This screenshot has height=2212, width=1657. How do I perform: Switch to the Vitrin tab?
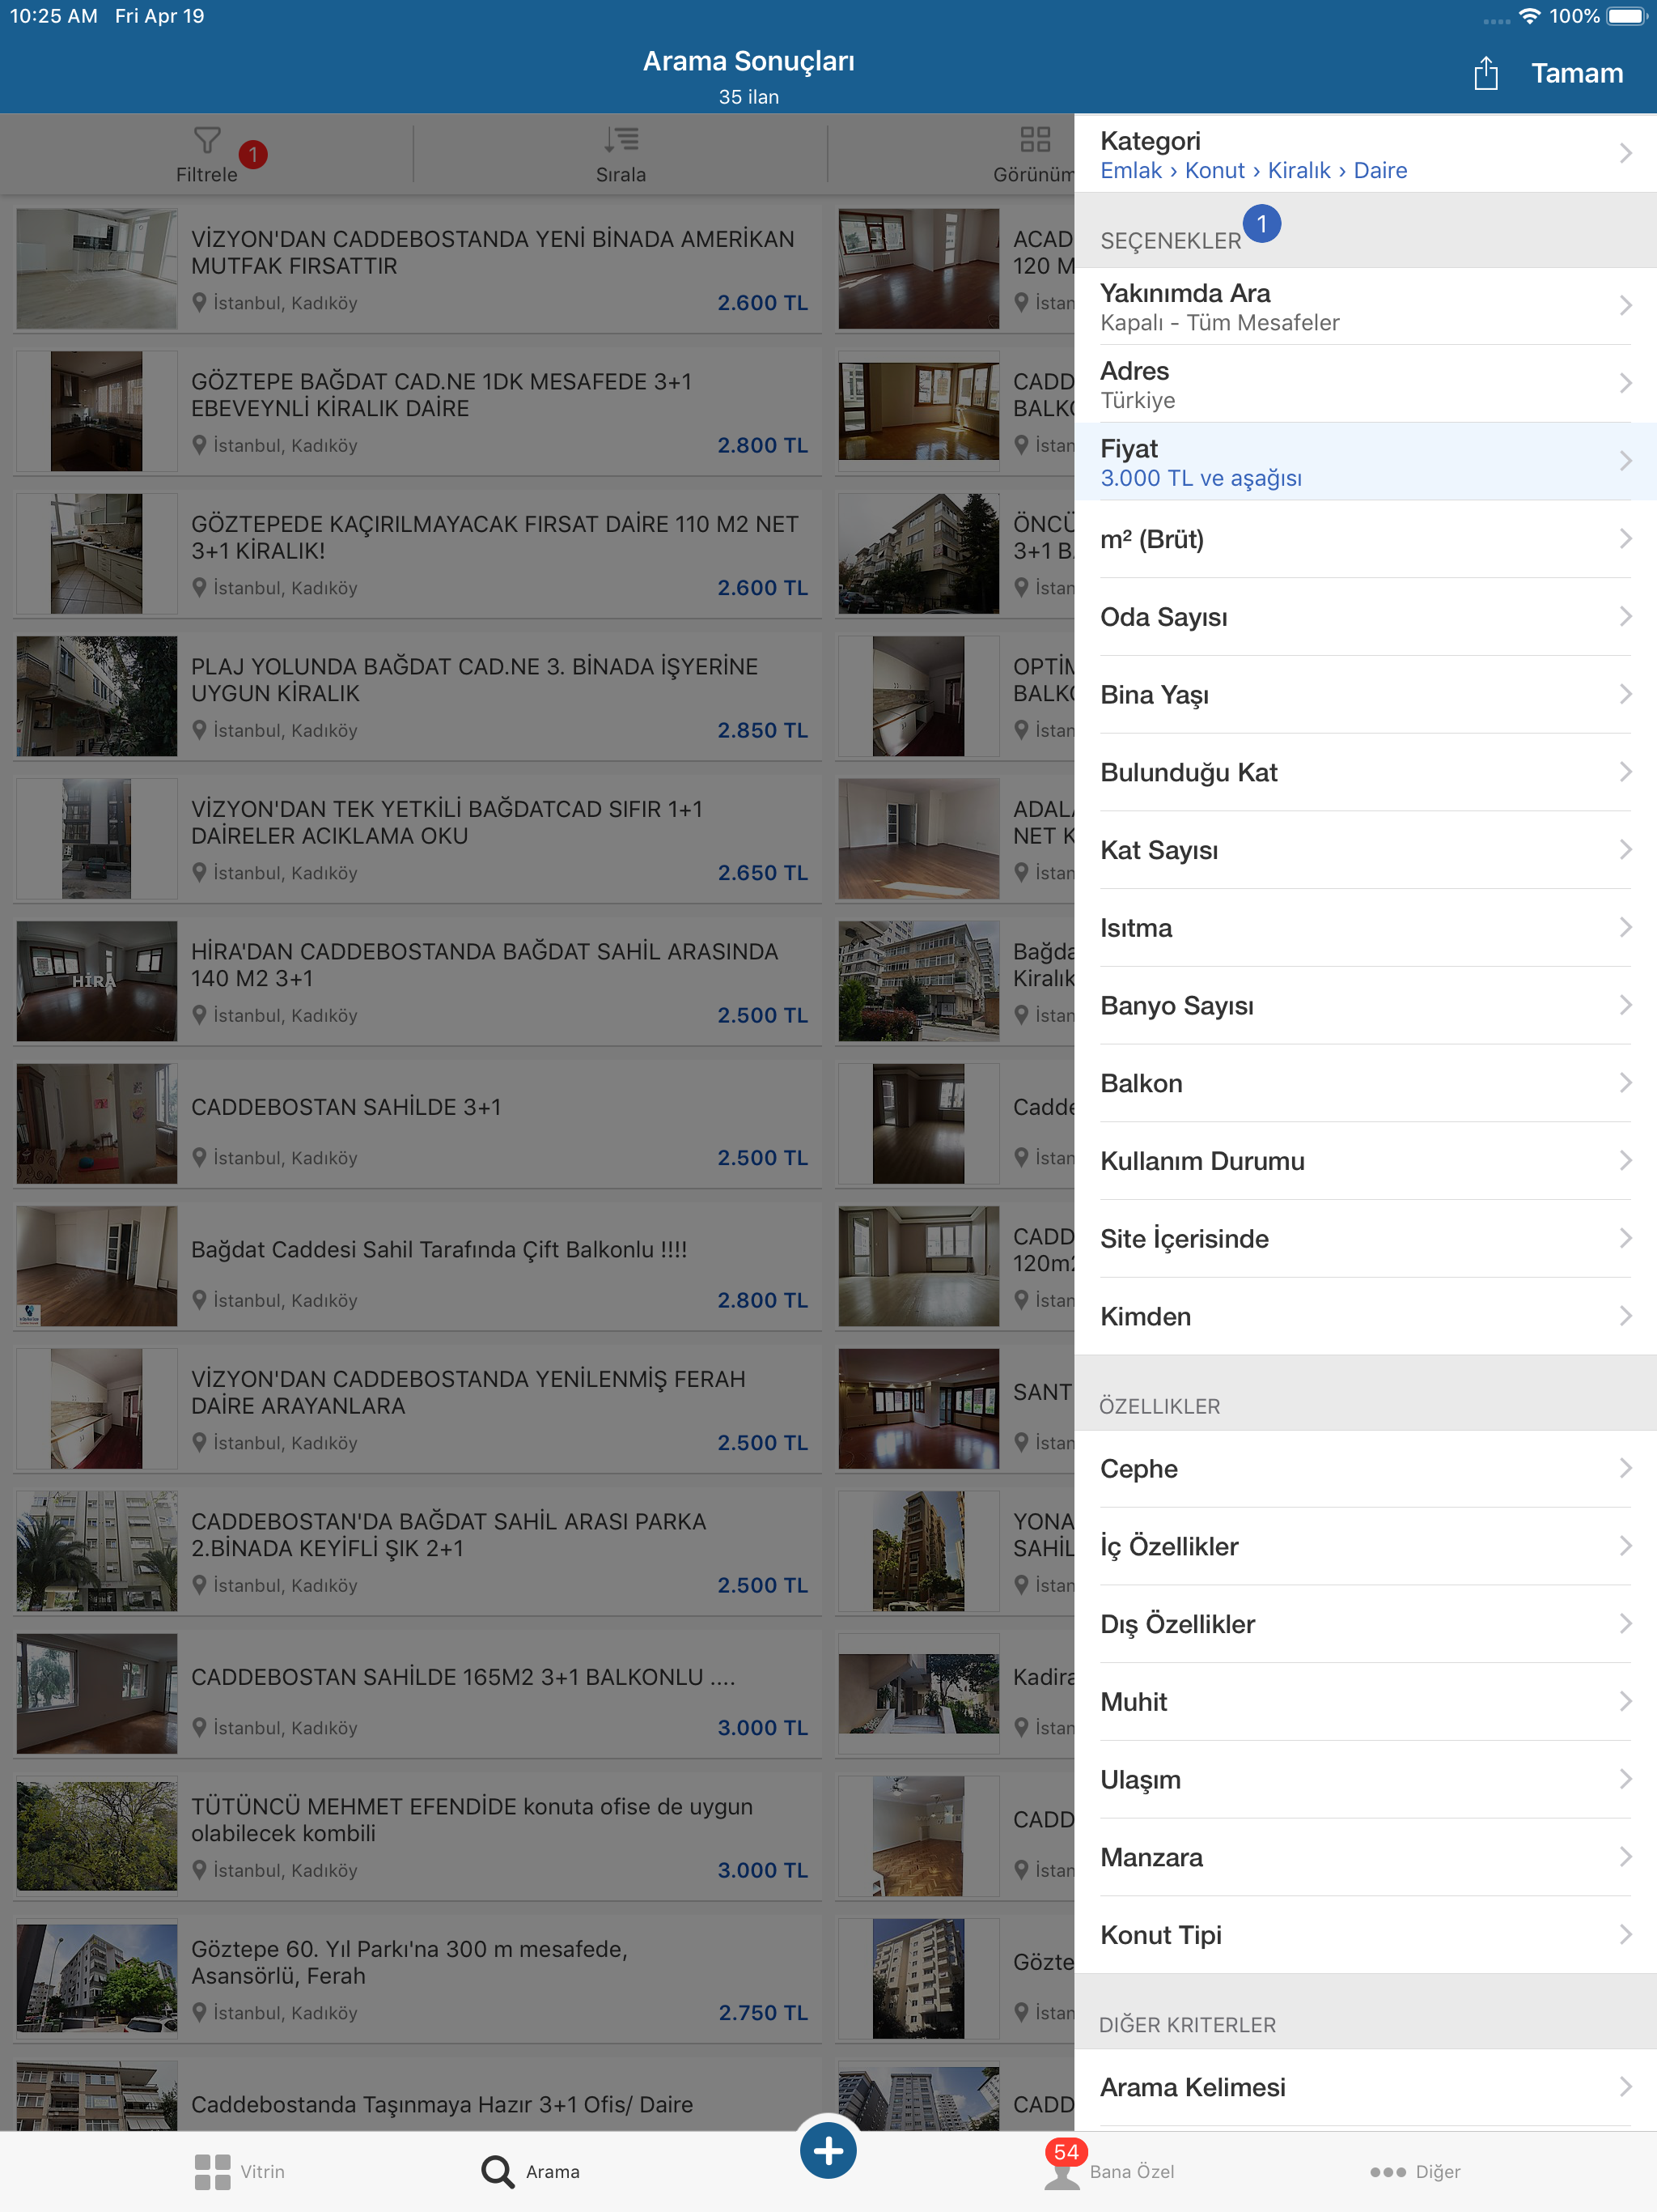pos(239,2172)
